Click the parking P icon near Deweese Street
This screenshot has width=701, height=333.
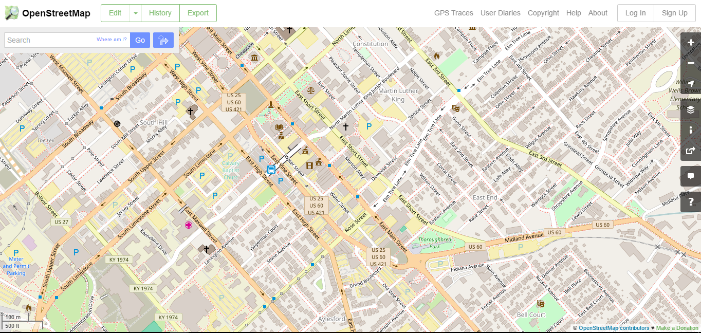(368, 126)
